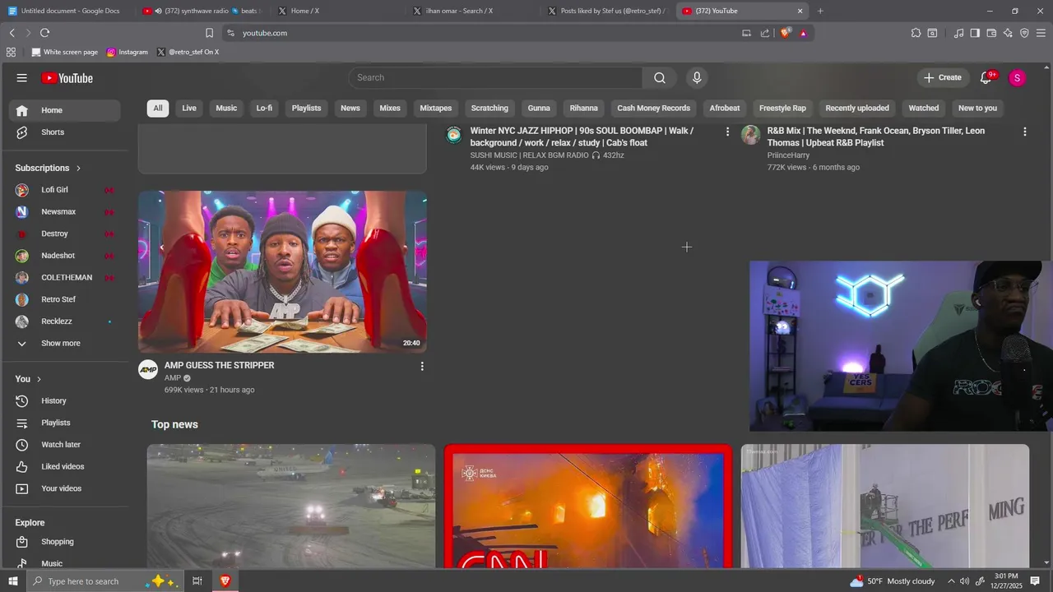This screenshot has width=1053, height=592.
Task: Click the Brave icon in taskbar
Action: pos(225,581)
